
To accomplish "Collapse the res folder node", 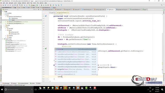I will [x=4, y=27].
